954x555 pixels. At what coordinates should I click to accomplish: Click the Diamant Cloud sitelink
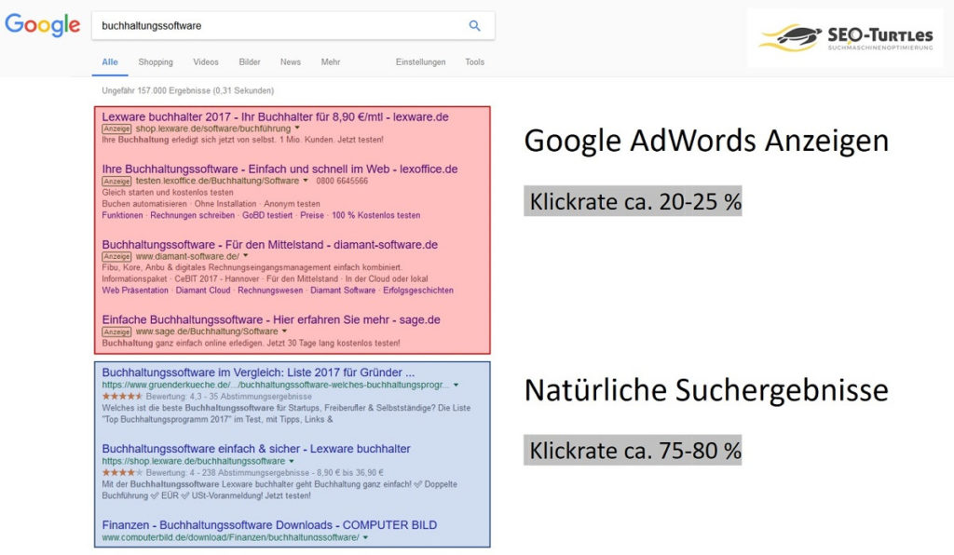pos(203,291)
